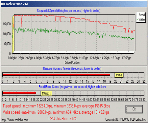Click the Drive Position axis label
The width and height of the screenshot is (148, 123).
click(72, 62)
